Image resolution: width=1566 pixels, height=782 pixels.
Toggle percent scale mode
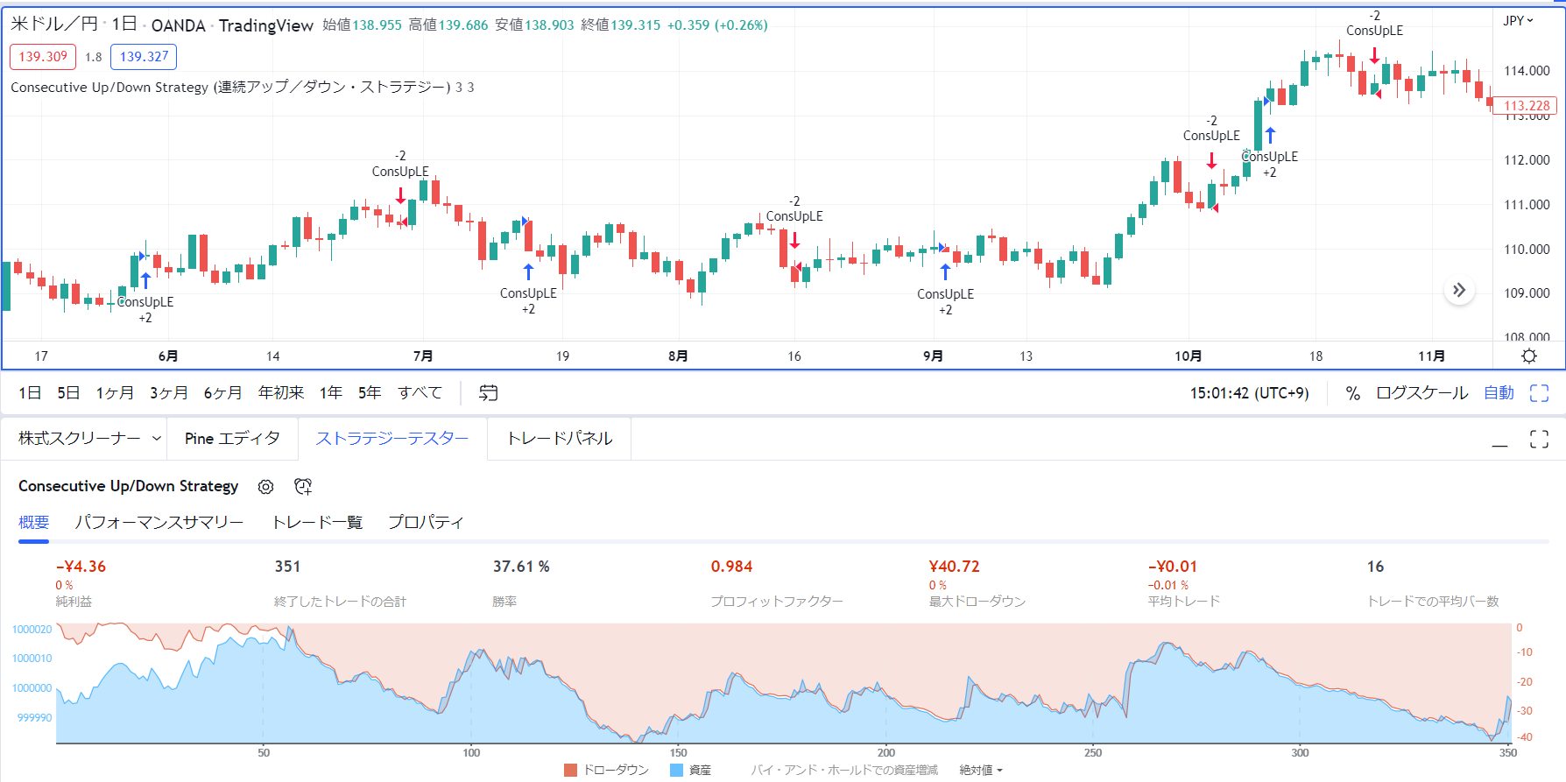[1353, 394]
